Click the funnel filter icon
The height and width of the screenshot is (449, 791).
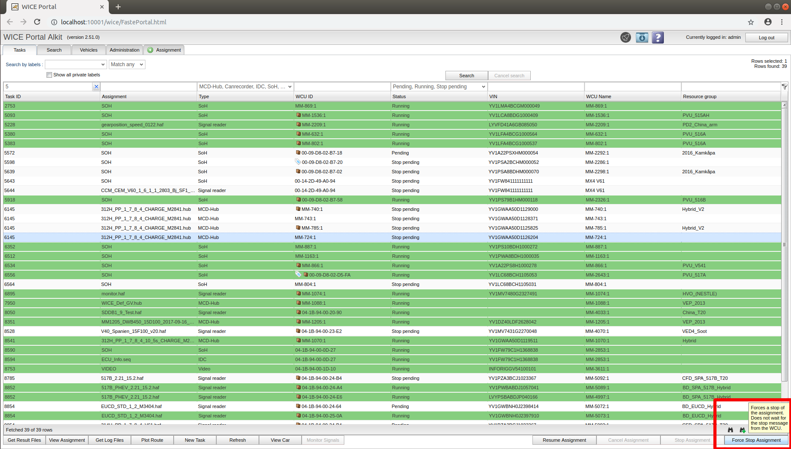point(784,87)
